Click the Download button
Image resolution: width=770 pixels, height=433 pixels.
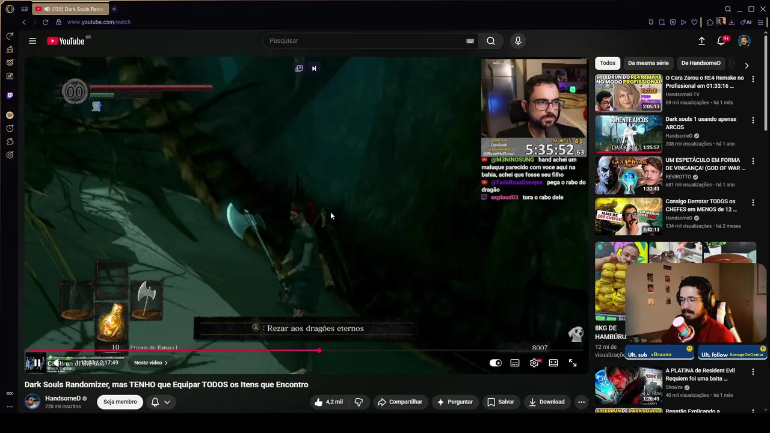[547, 402]
